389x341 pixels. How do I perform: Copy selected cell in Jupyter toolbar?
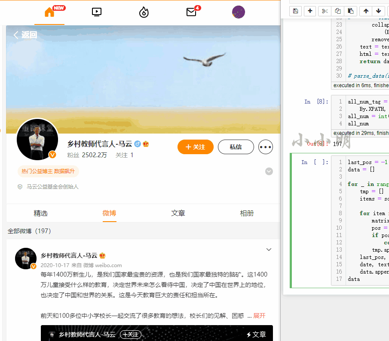pos(338,11)
